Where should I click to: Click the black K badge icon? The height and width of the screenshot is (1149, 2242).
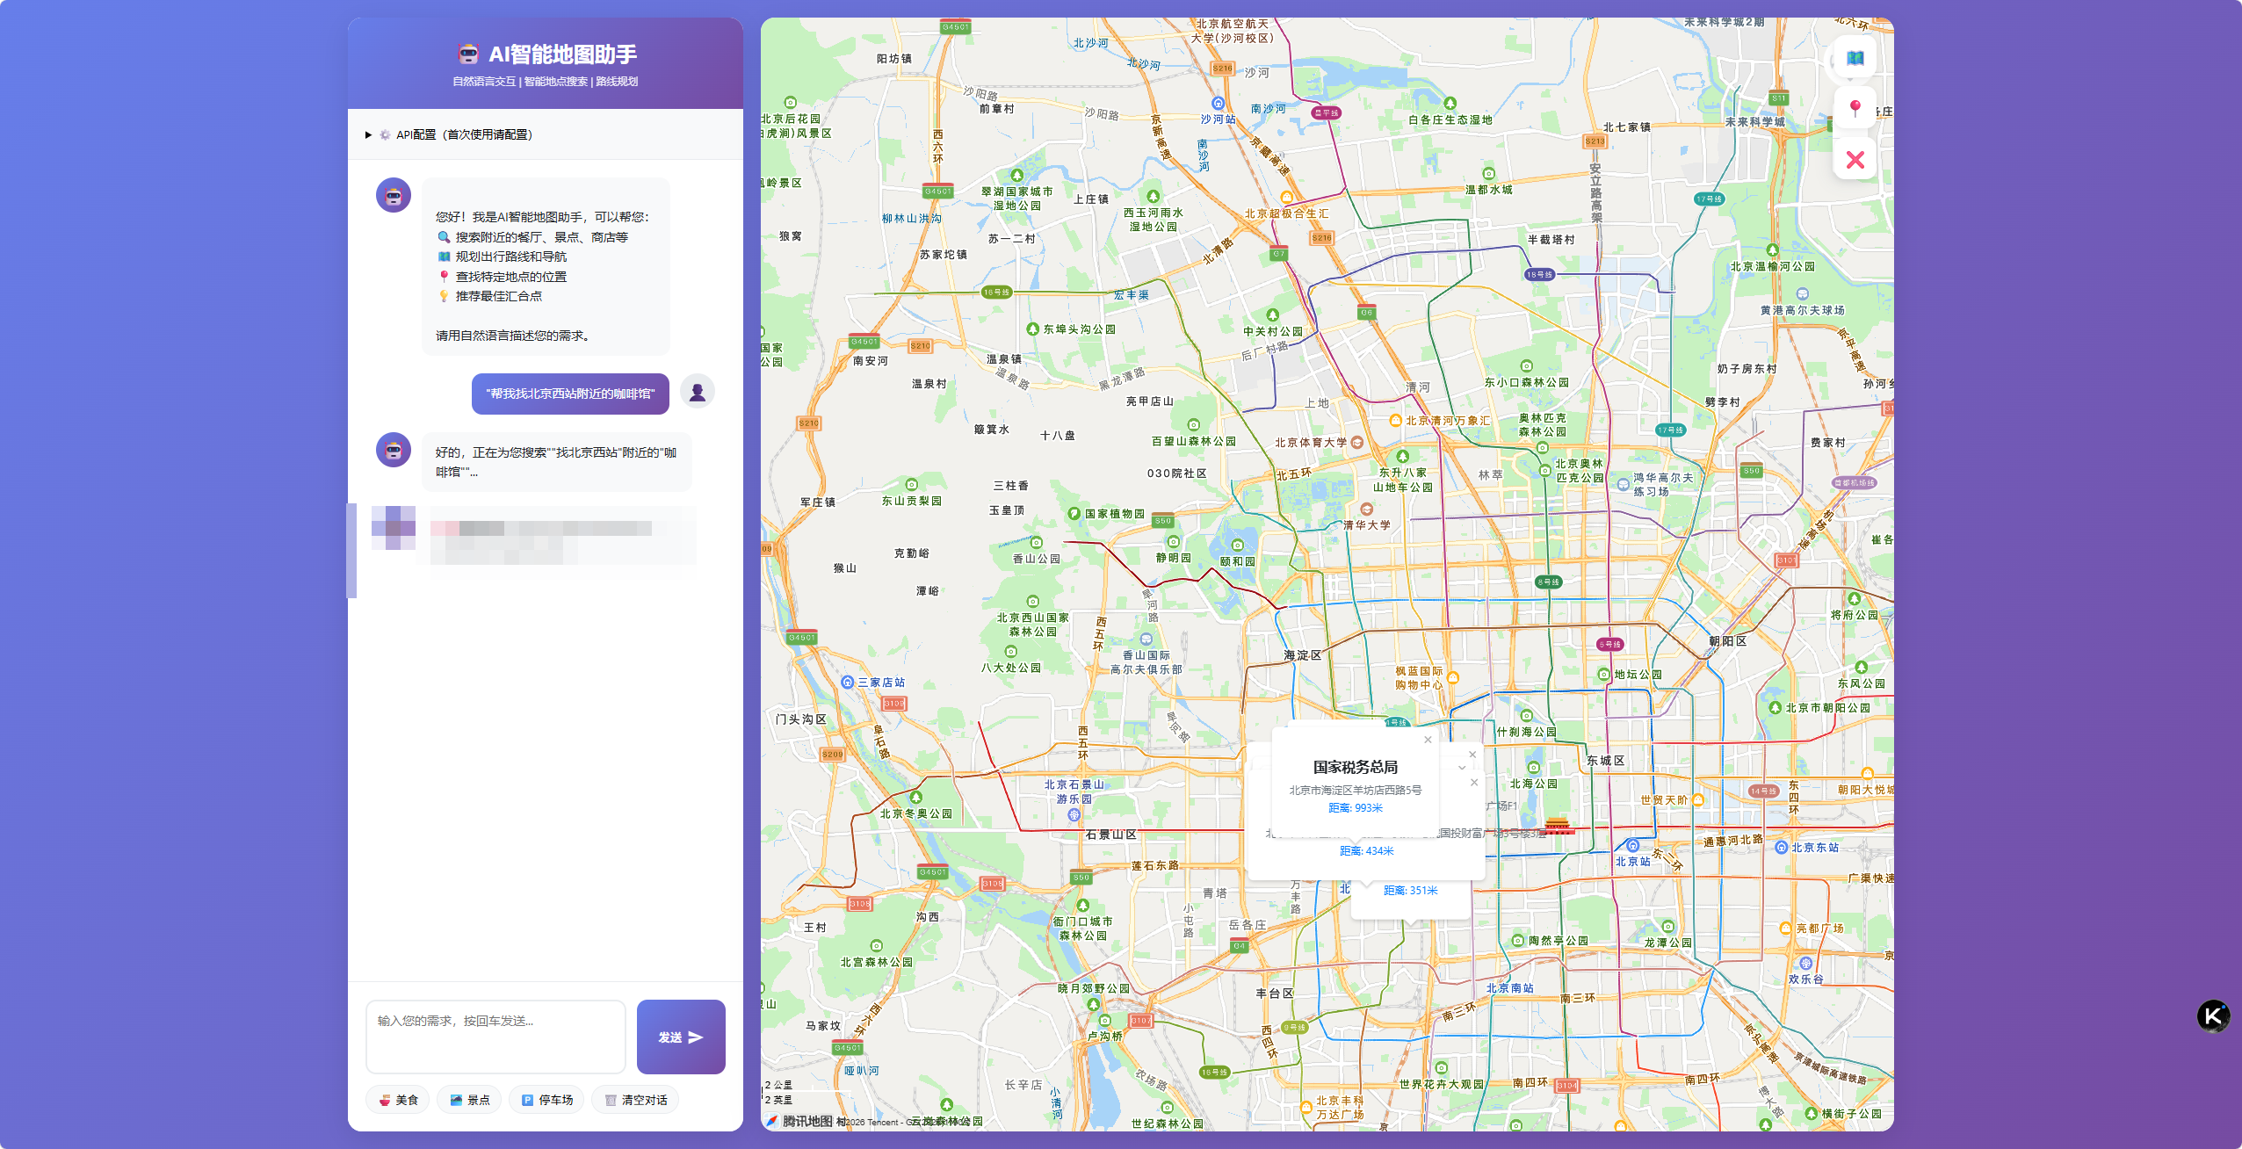coord(2212,1016)
